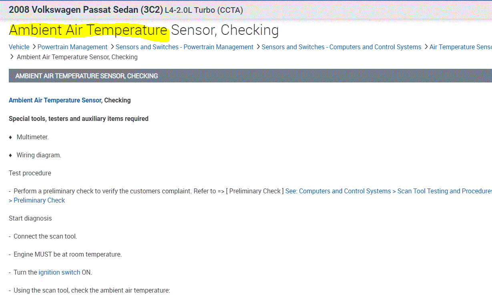Click the L4-2.0L Turbo (CCTA) engine label

[x=204, y=10]
